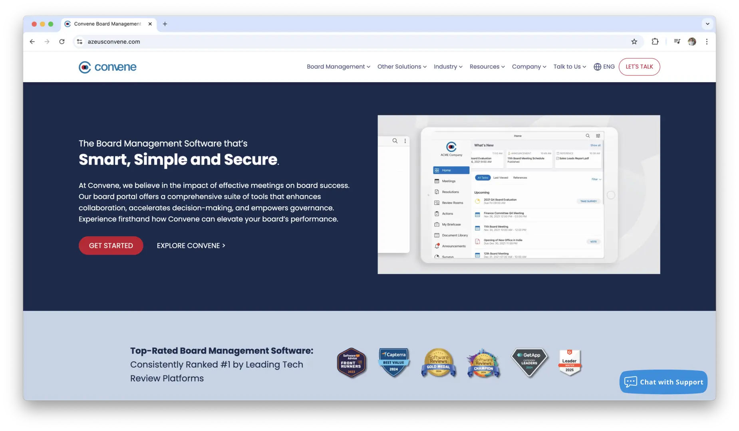Screen dimensions: 739x431
Task: Open the Industry dropdown
Action: 448,67
